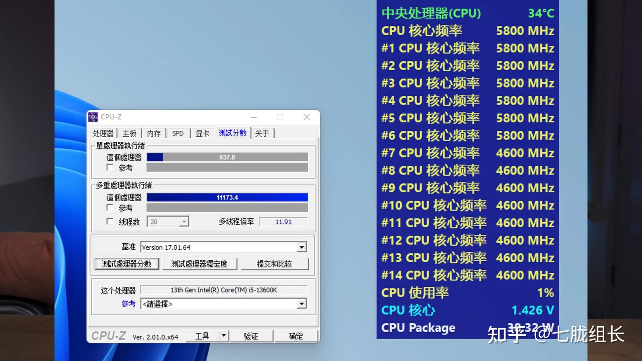
Task: Click the CPU Package row
Action: [468, 328]
